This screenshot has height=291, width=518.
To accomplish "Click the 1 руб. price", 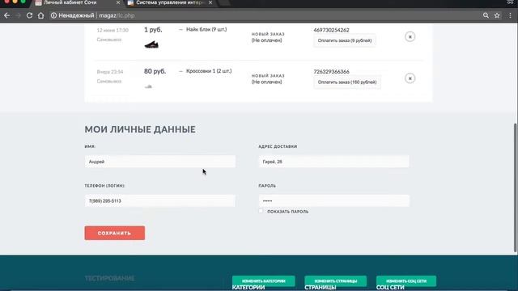I will click(x=153, y=30).
